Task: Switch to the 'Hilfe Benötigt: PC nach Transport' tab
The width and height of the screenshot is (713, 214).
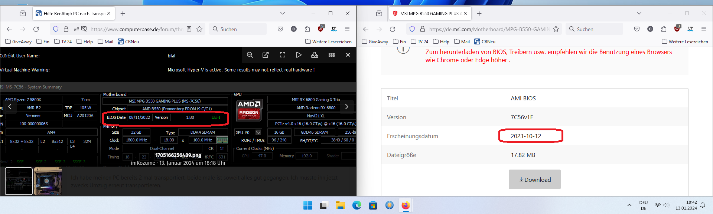Action: [x=74, y=14]
